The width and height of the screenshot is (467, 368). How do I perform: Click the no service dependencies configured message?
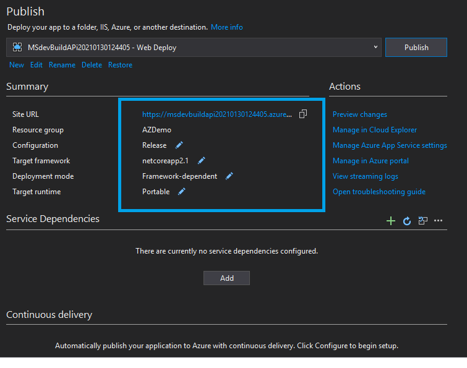coord(226,251)
